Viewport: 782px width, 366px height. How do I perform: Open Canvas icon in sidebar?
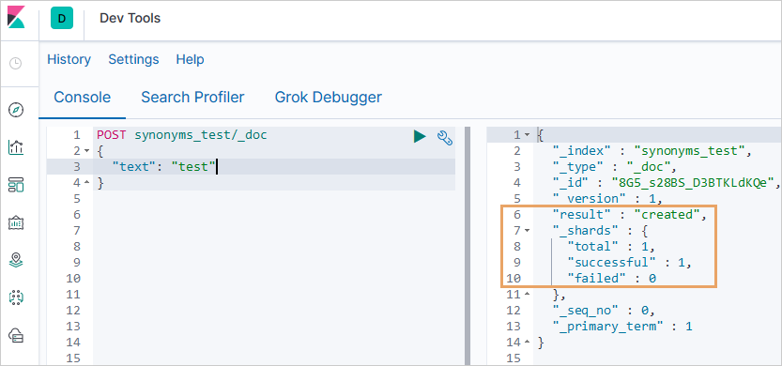click(17, 222)
